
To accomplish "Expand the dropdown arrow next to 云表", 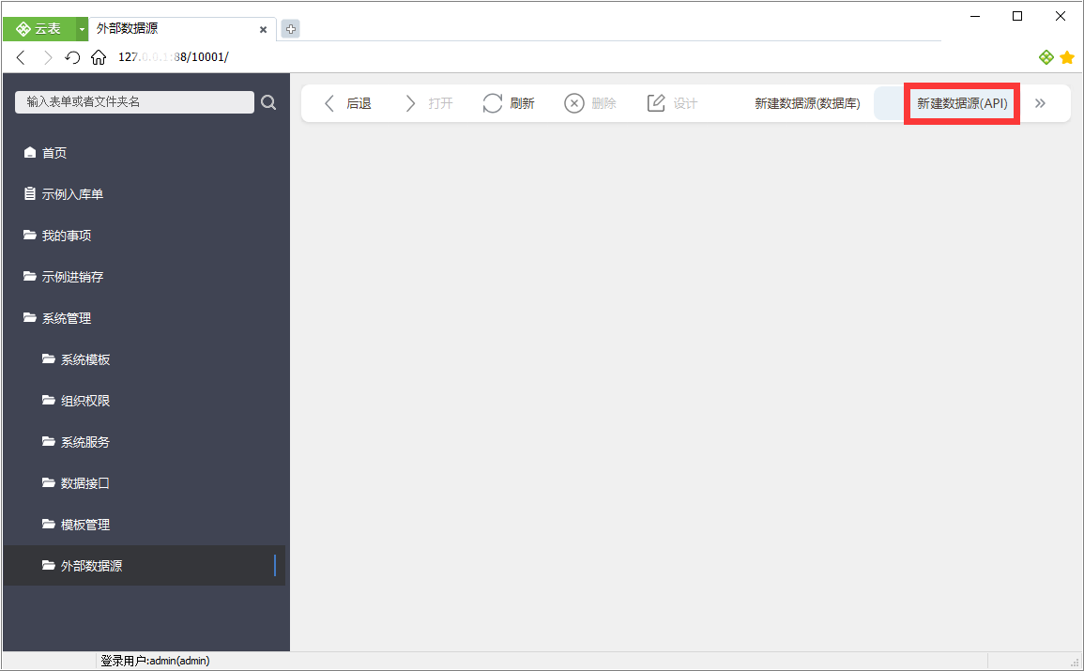I will tap(82, 29).
